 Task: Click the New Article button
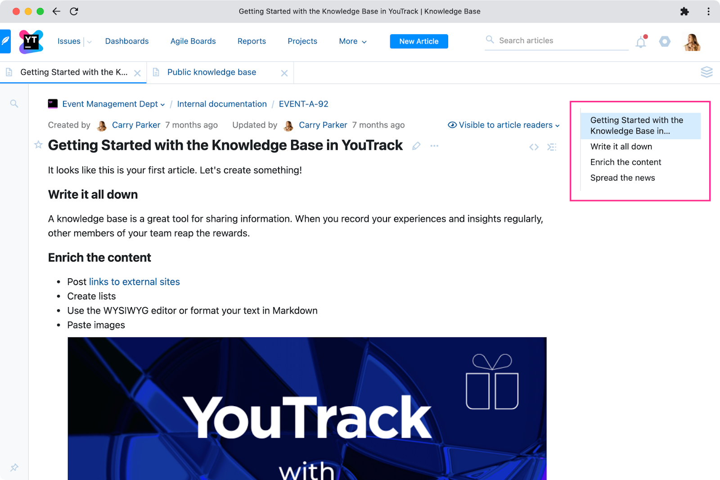(x=418, y=41)
